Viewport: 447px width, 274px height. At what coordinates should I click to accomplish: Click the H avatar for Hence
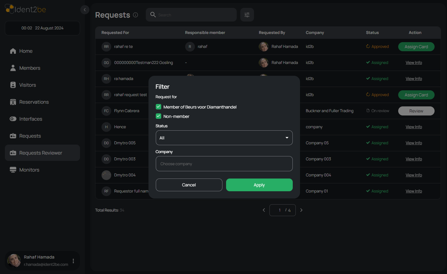(106, 127)
